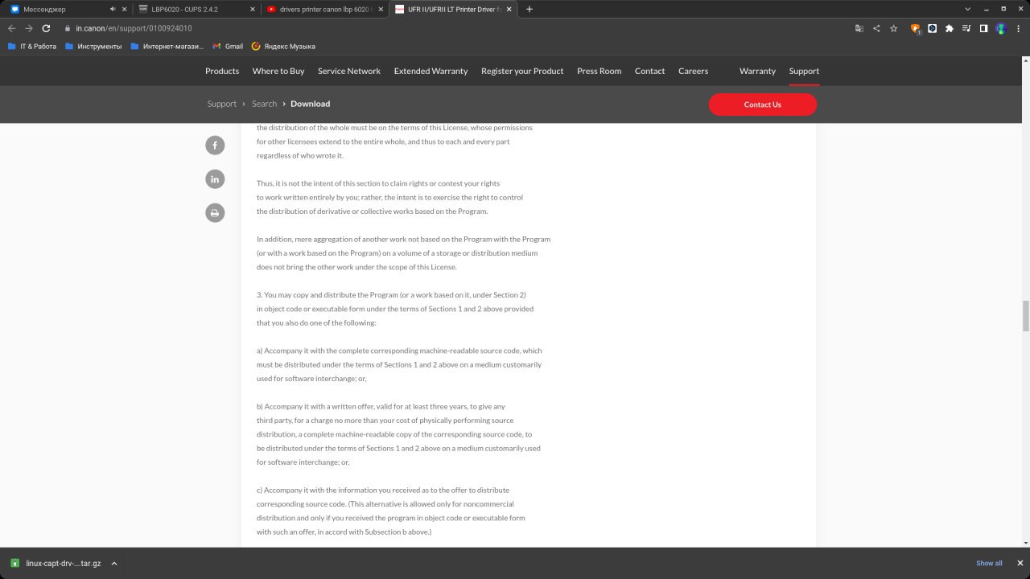Click the Download breadcrumb
Image resolution: width=1030 pixels, height=579 pixels.
click(310, 104)
